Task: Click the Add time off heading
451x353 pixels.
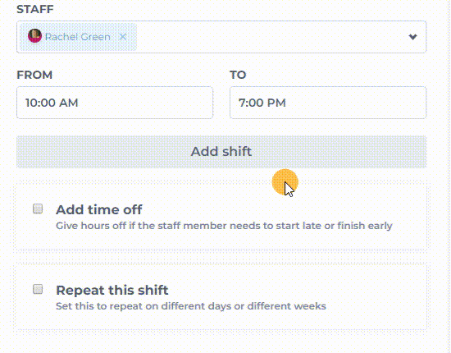Action: pyautogui.click(x=99, y=209)
